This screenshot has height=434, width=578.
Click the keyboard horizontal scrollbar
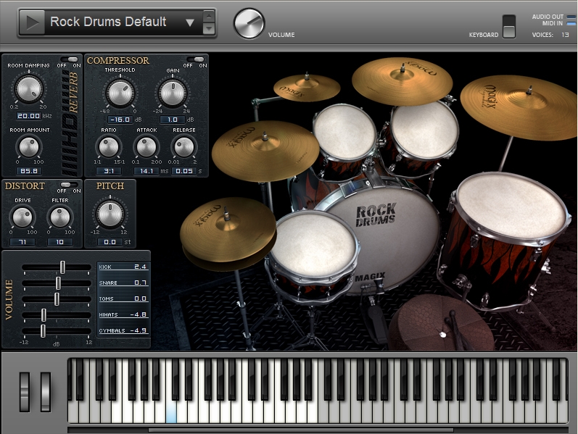click(300, 430)
